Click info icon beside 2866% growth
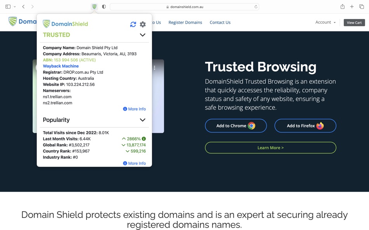The image size is (369, 230). click(x=144, y=139)
